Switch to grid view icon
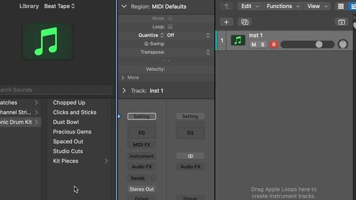Viewport: 356px width, 200px height. coord(341,6)
